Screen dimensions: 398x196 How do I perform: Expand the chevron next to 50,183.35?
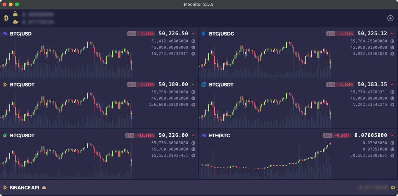[392, 85]
